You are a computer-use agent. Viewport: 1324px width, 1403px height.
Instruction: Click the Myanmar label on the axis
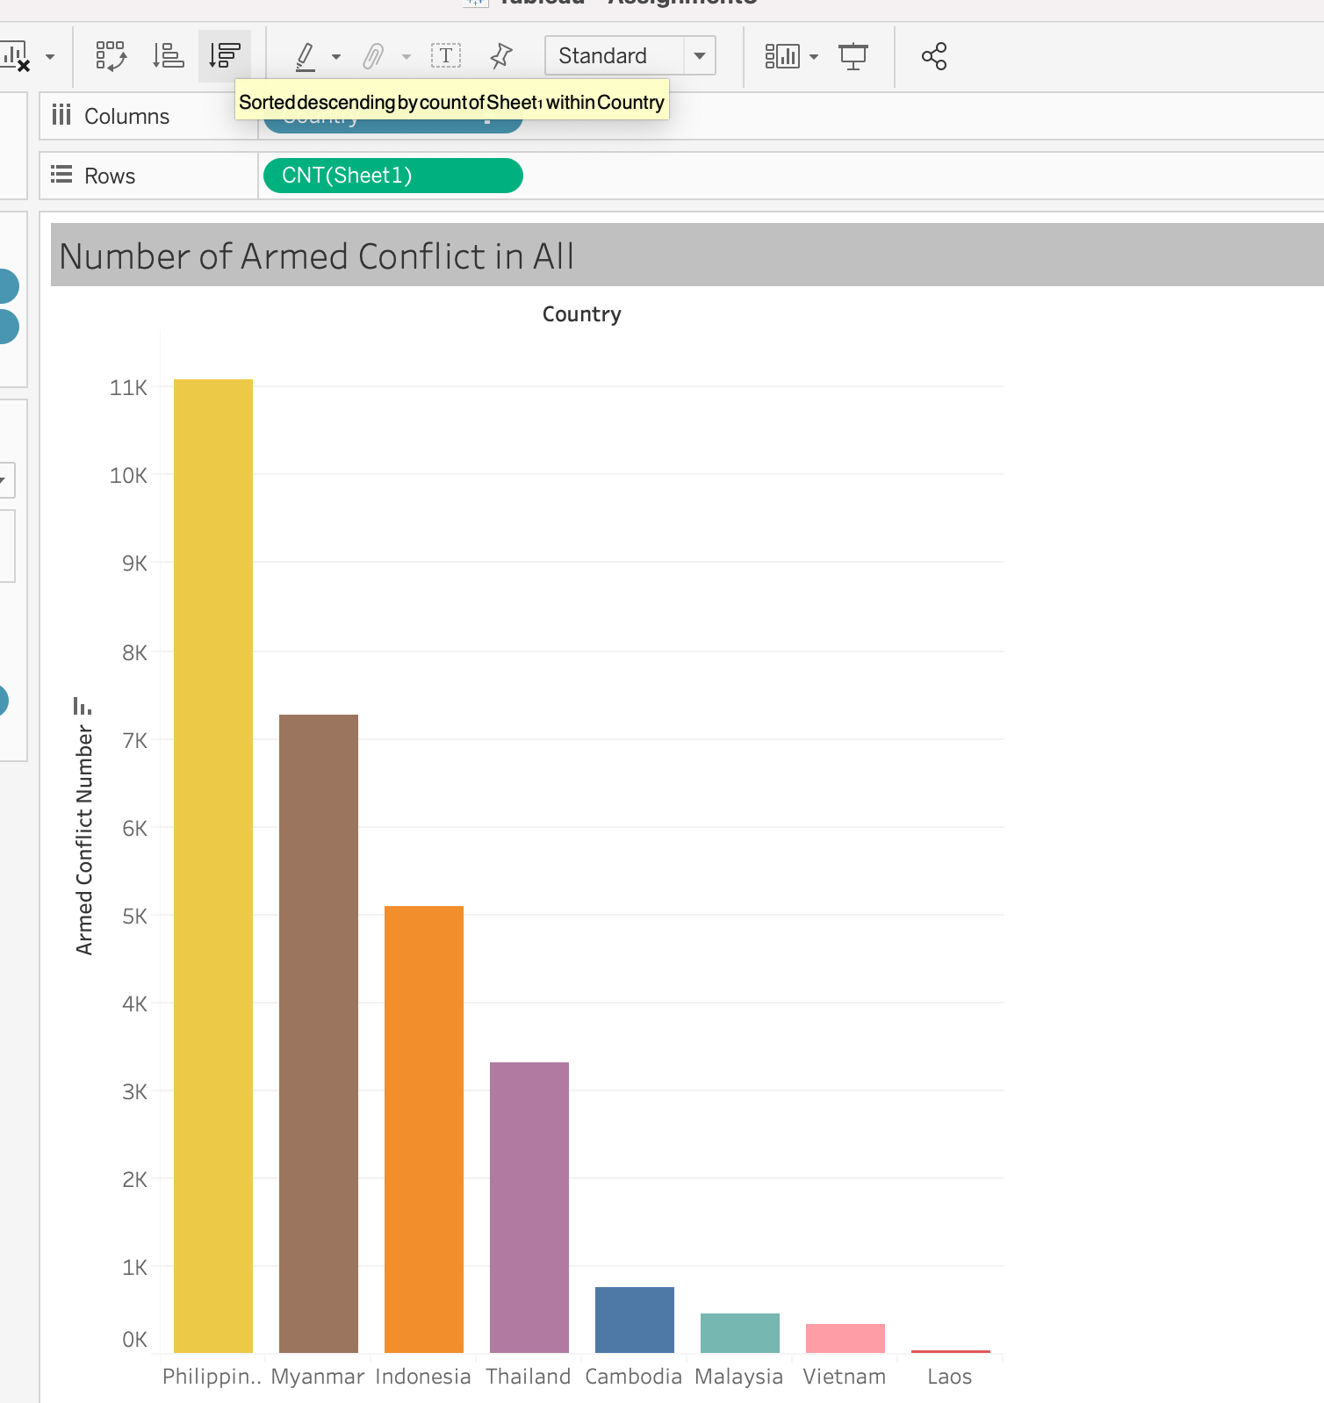[x=317, y=1377]
